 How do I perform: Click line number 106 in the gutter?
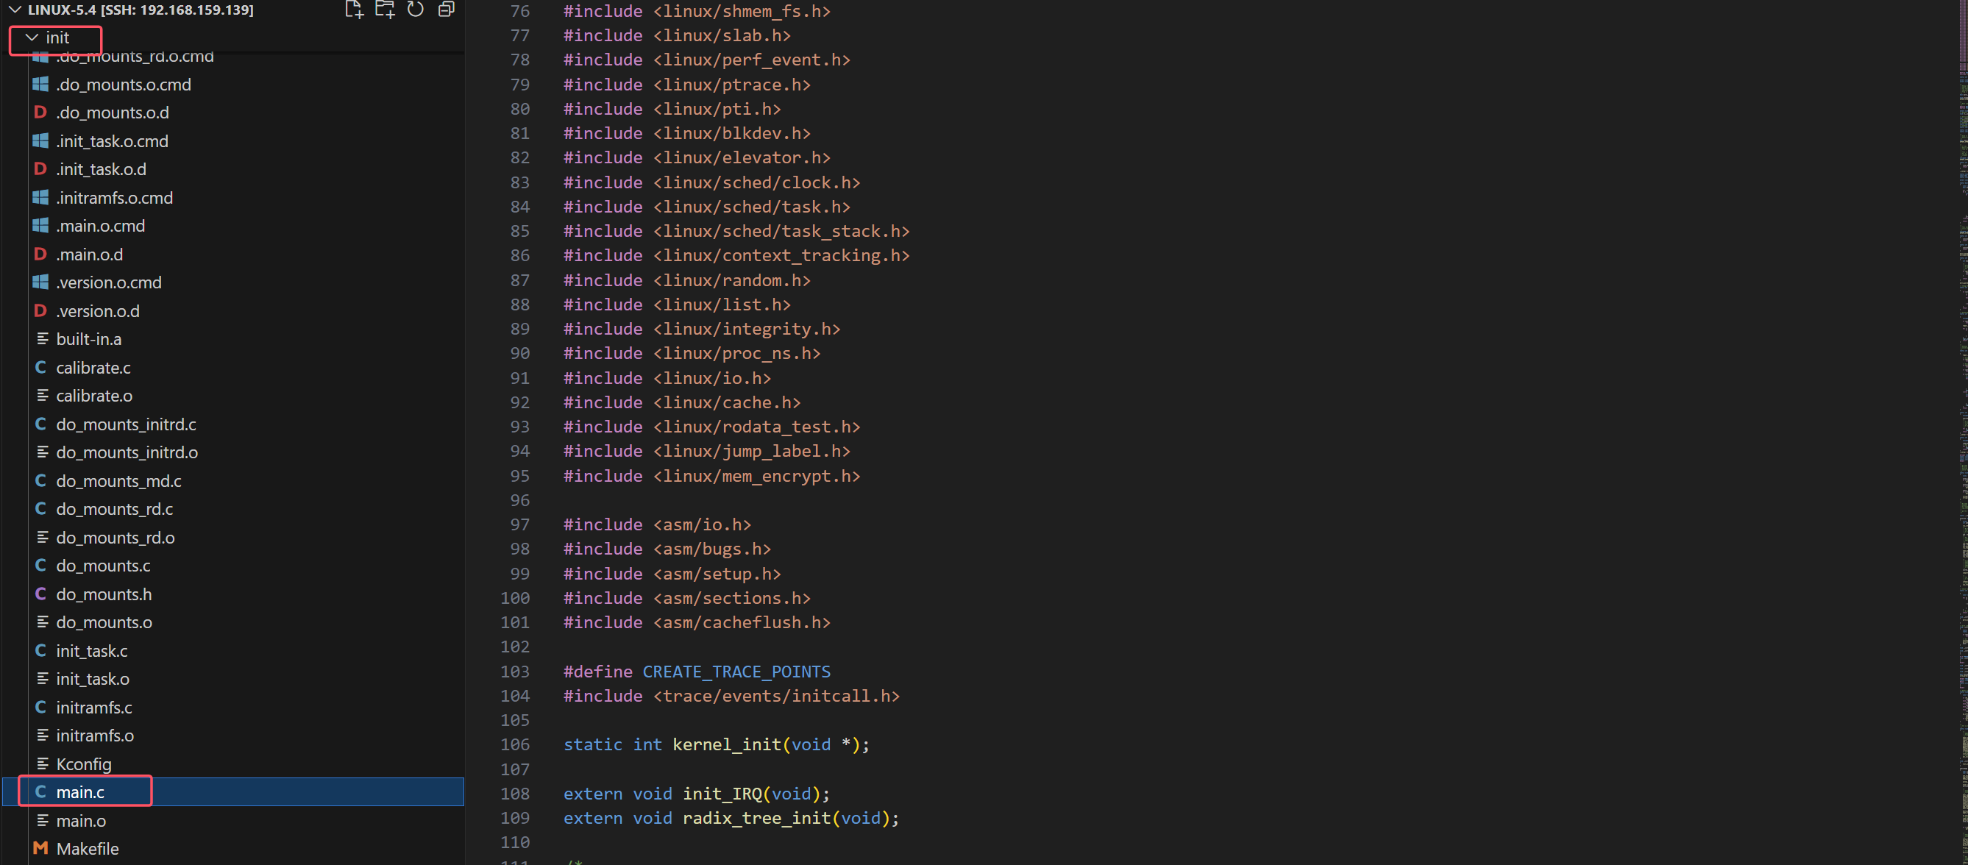point(515,744)
